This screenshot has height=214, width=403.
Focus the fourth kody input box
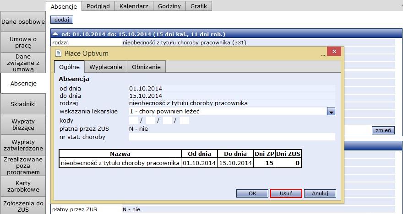tap(185, 120)
